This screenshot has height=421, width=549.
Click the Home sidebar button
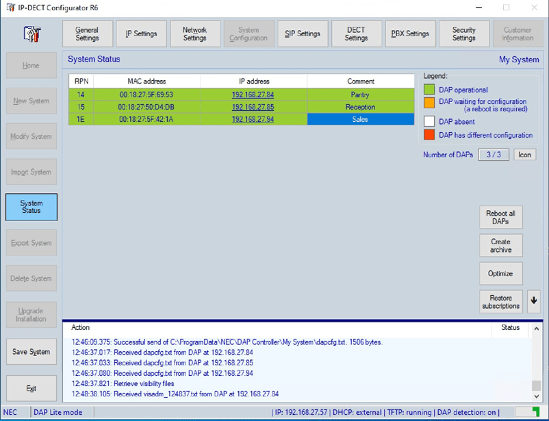[x=31, y=66]
